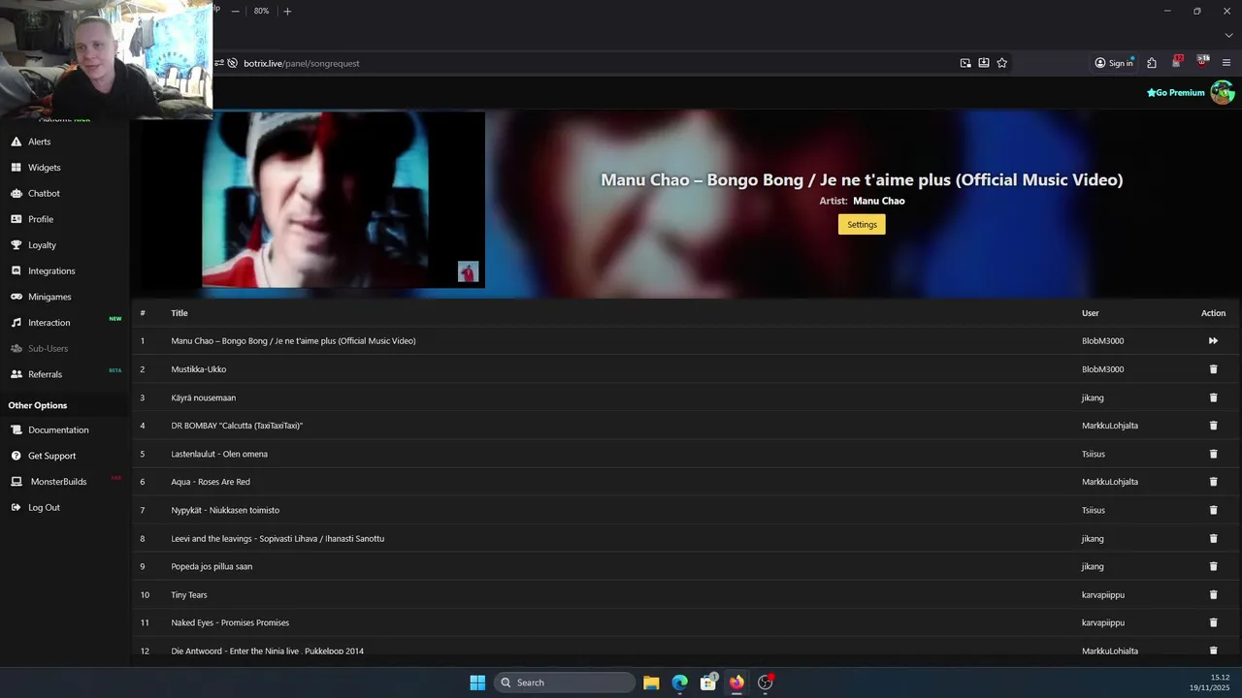1242x698 pixels.
Task: Open the Windows Start menu
Action: 477,682
